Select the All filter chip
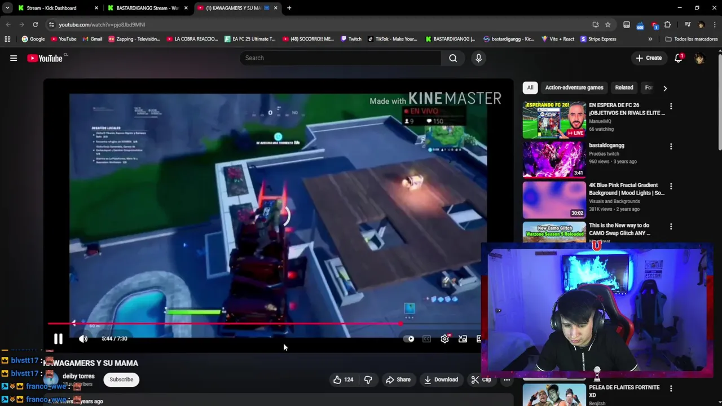This screenshot has width=722, height=406. click(x=530, y=87)
